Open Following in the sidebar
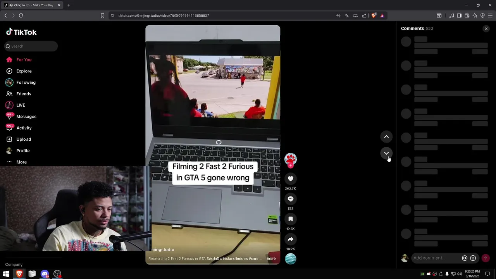The height and width of the screenshot is (279, 496). pos(26,83)
